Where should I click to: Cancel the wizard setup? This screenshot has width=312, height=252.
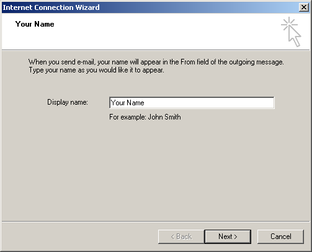280,237
